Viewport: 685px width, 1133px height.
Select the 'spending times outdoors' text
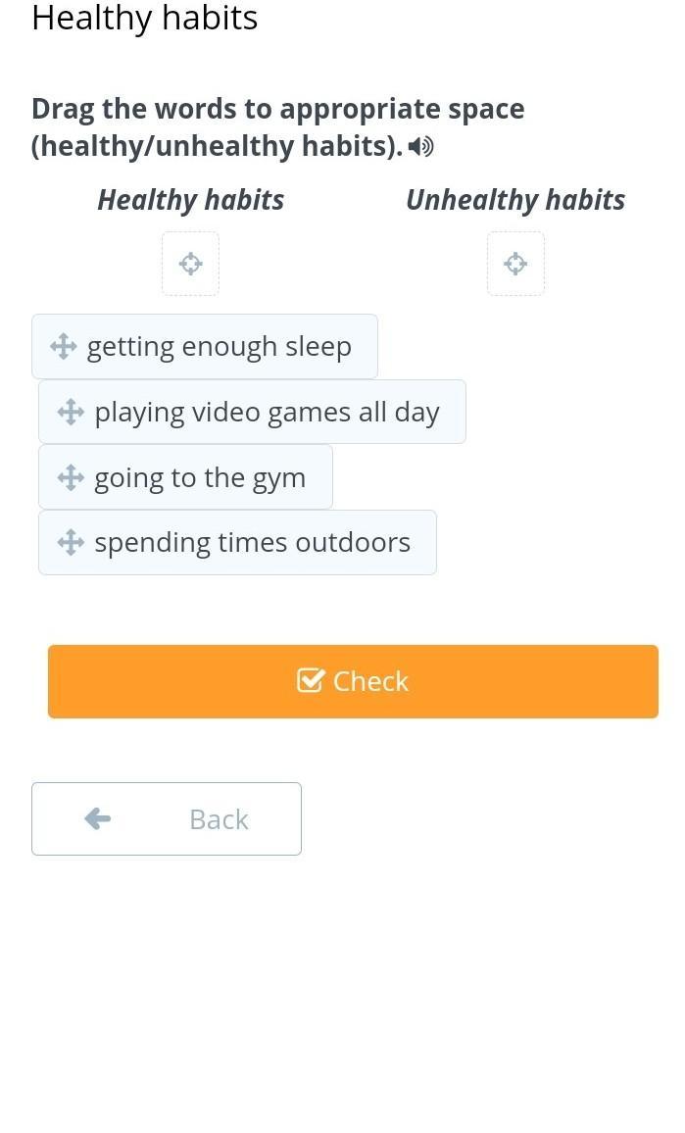[252, 543]
